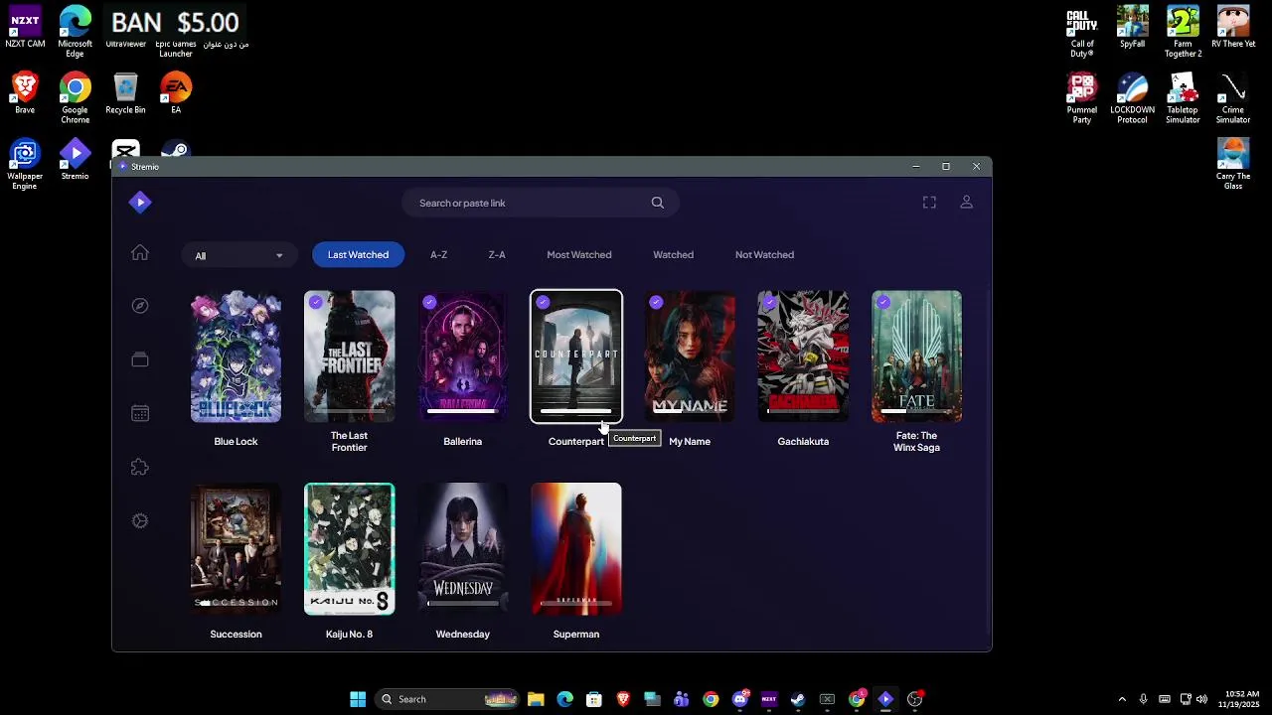
Task: Open Discord from the taskbar
Action: pyautogui.click(x=739, y=699)
